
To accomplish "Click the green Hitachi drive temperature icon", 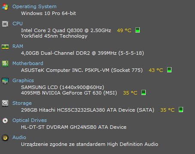I will point(181,110).
